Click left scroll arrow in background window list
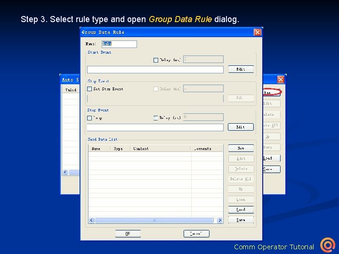This screenshot has height=254, width=339. tap(65, 172)
